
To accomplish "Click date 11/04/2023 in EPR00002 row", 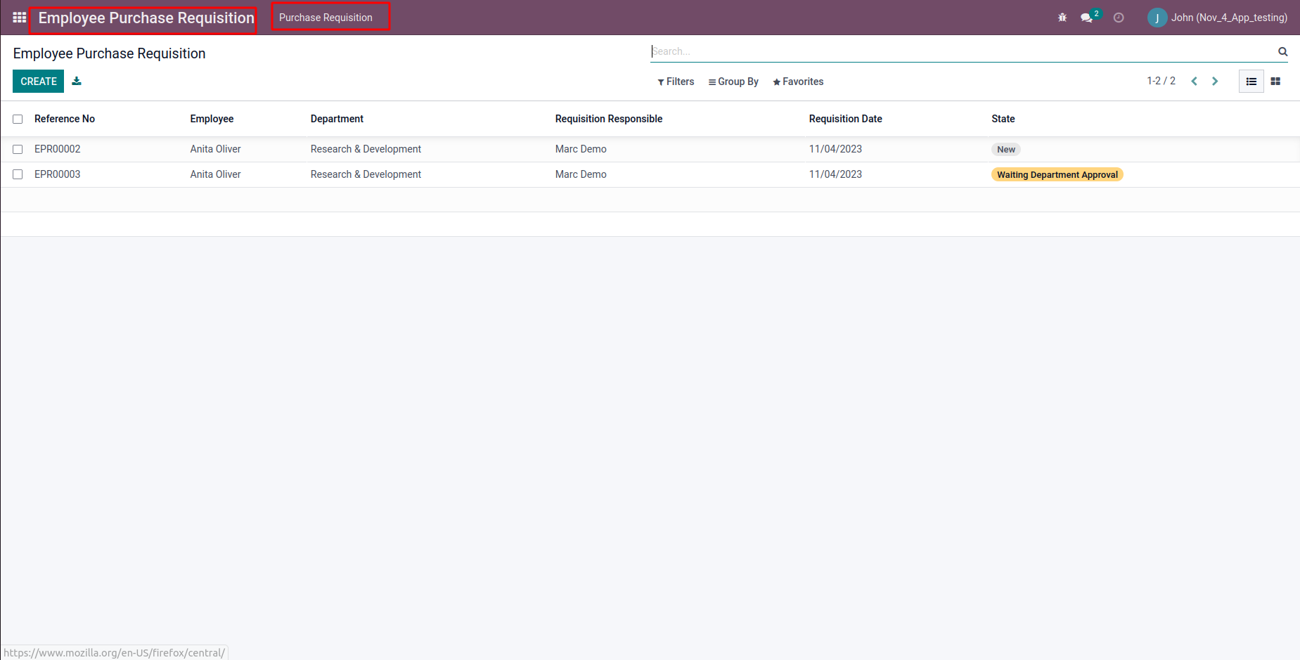I will 835,149.
